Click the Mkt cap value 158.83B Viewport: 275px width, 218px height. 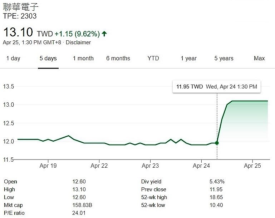[82, 205]
